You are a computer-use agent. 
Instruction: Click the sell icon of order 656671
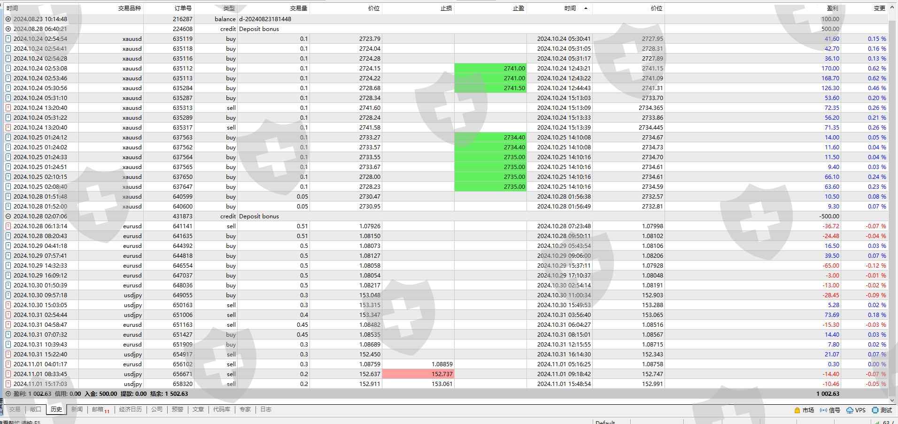tap(8, 374)
